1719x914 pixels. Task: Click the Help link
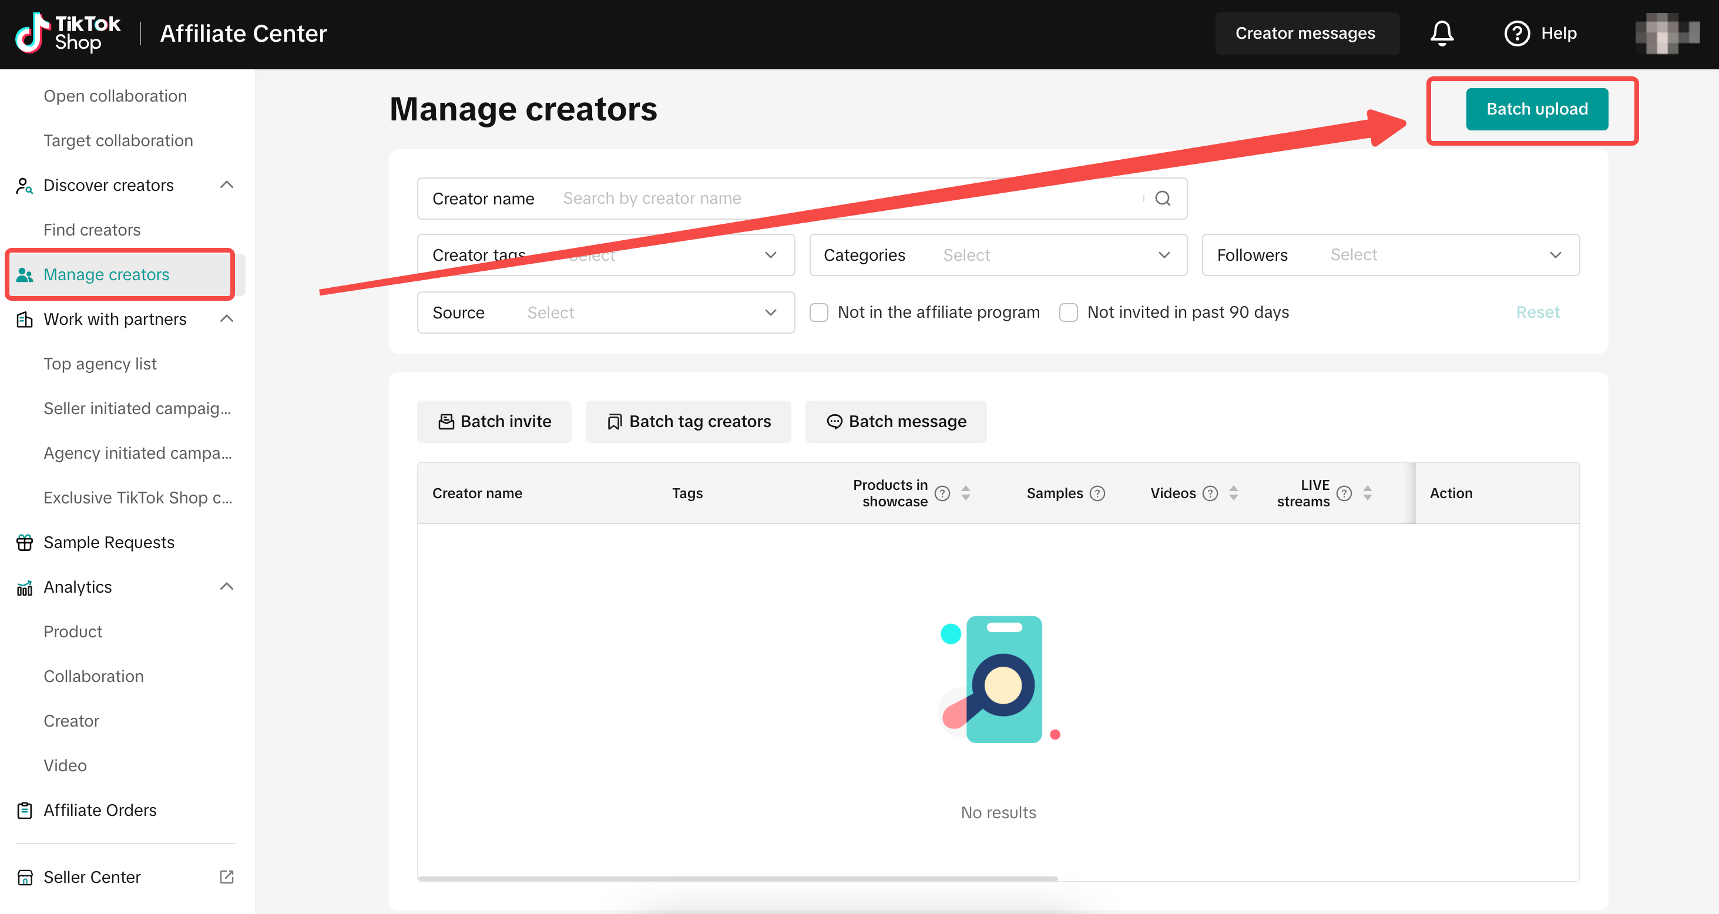click(1558, 33)
